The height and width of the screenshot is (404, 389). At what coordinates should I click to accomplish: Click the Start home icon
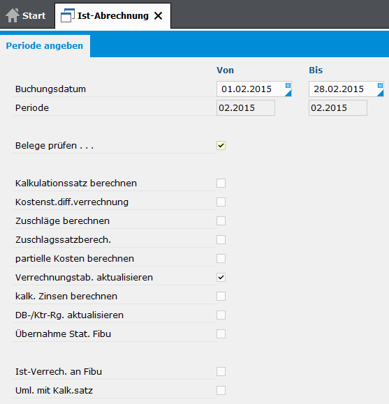pos(13,15)
